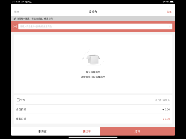
Task: Tap the barcode scan icon beside search
Action: tap(15, 26)
